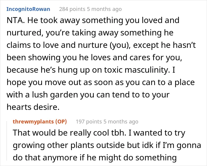Click the words hearts desire

coord(33,107)
